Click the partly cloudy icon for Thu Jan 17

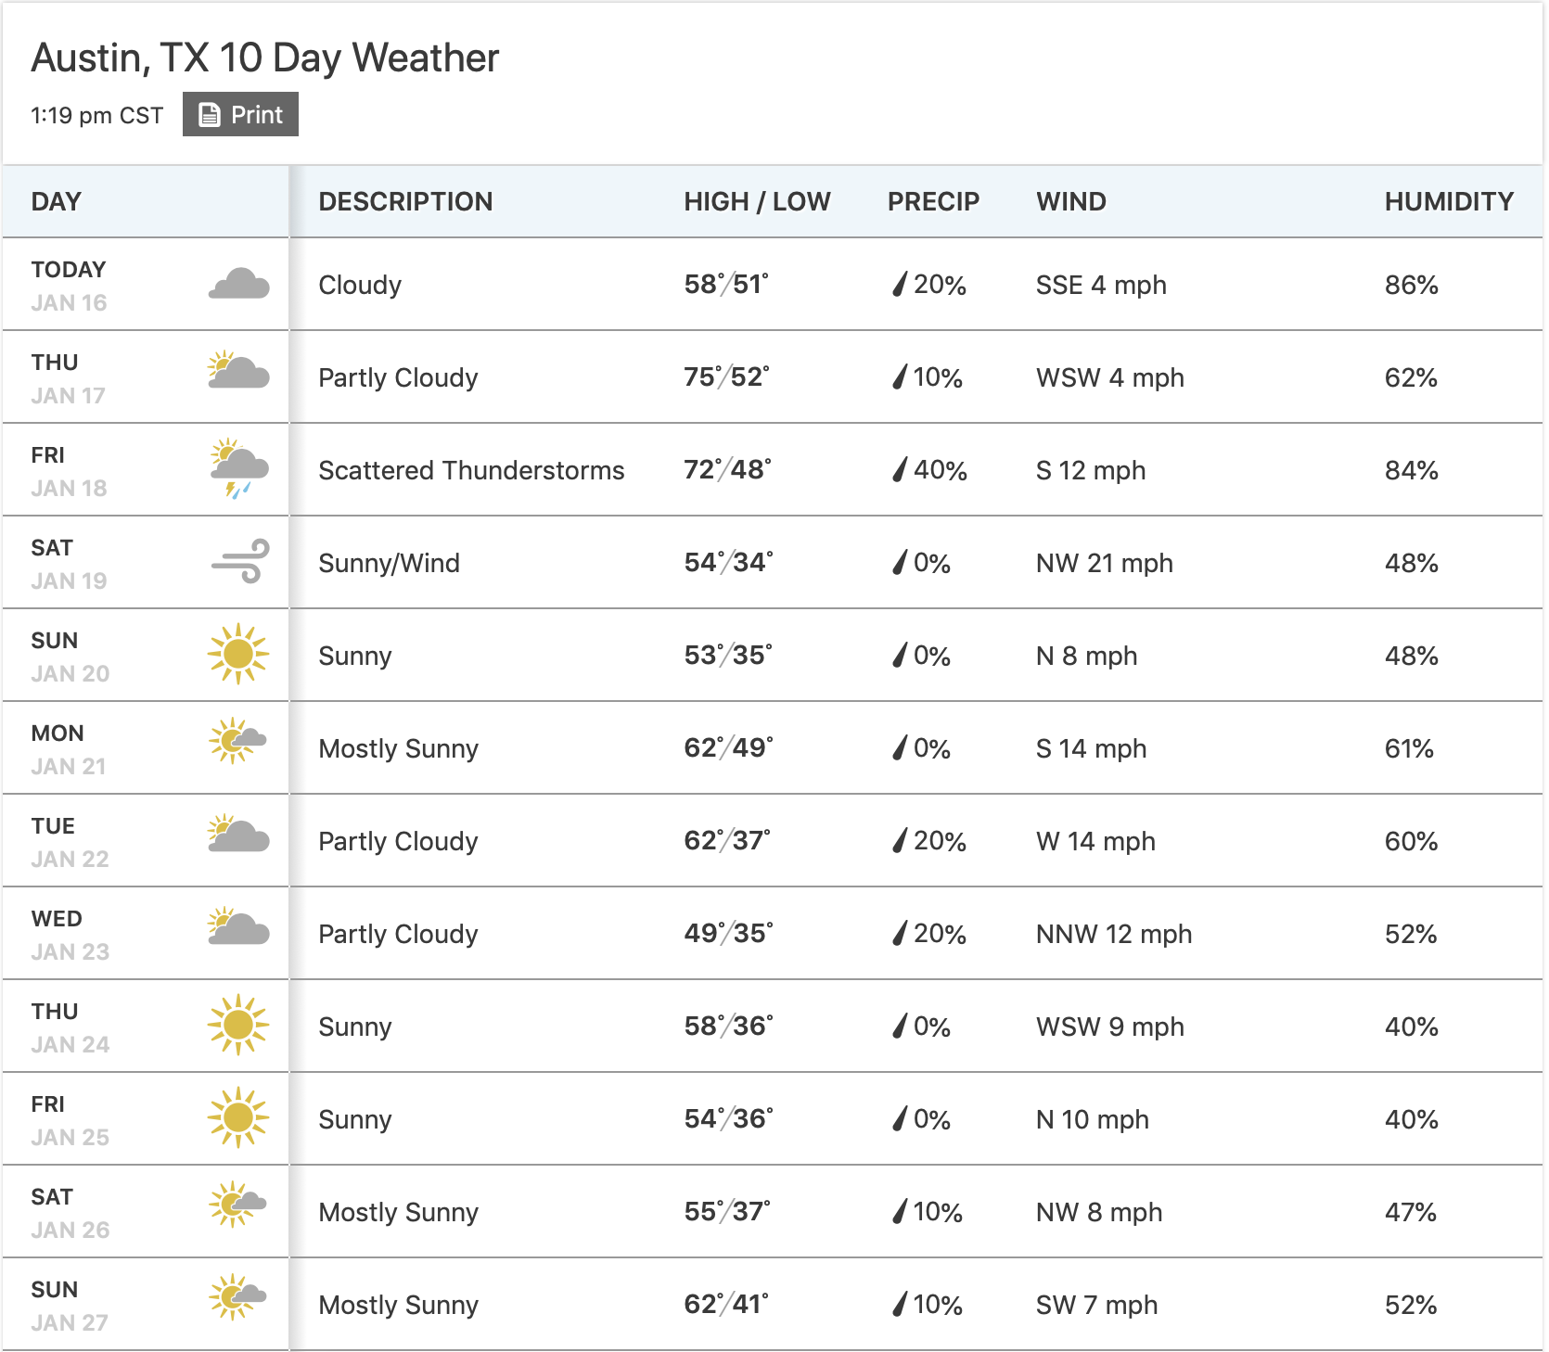click(238, 371)
